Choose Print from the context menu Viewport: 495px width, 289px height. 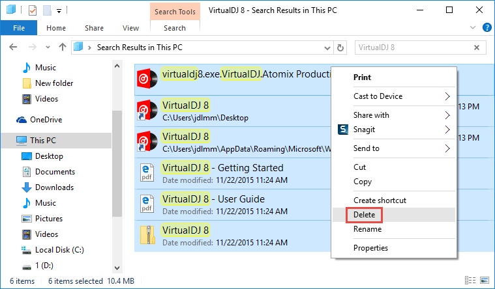394,77
